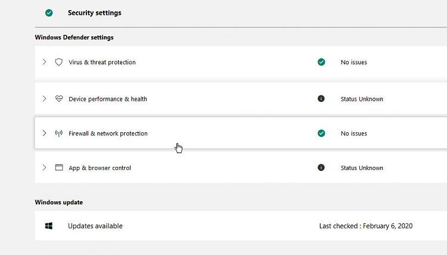
Task: Click the green checkmark beside Security settings
Action: click(x=49, y=13)
